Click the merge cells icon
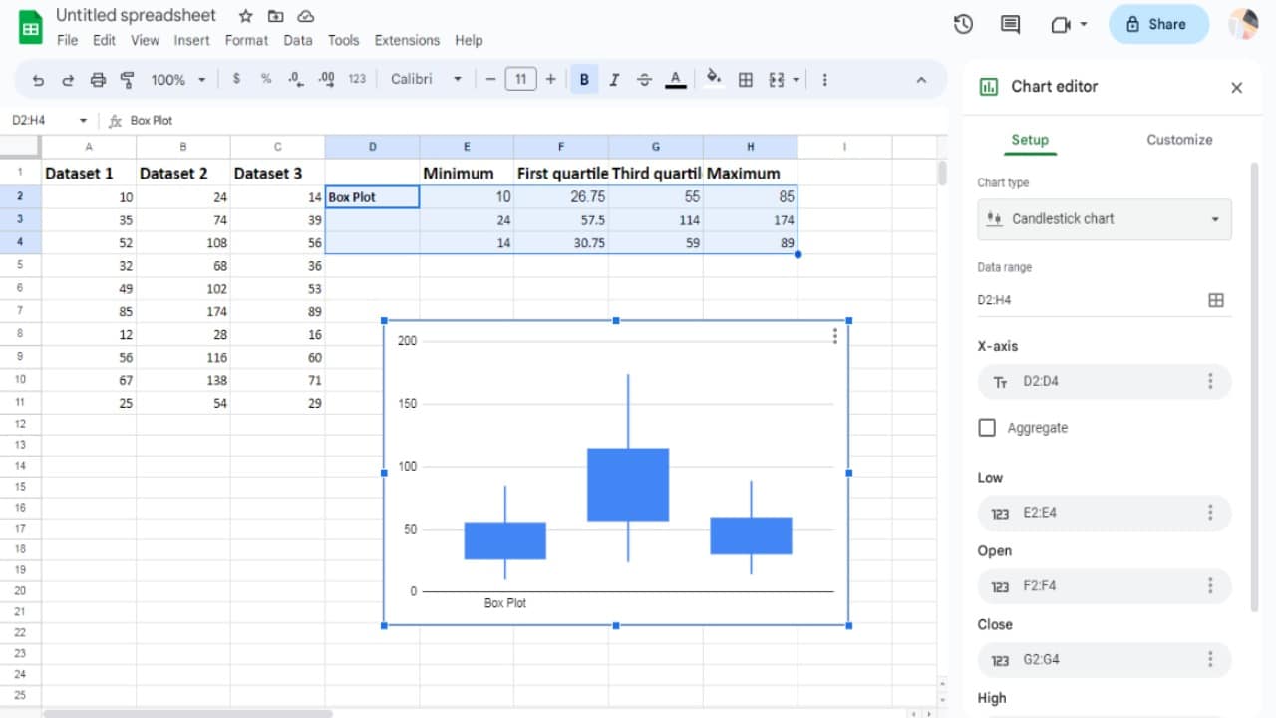This screenshot has width=1276, height=718. click(x=777, y=80)
